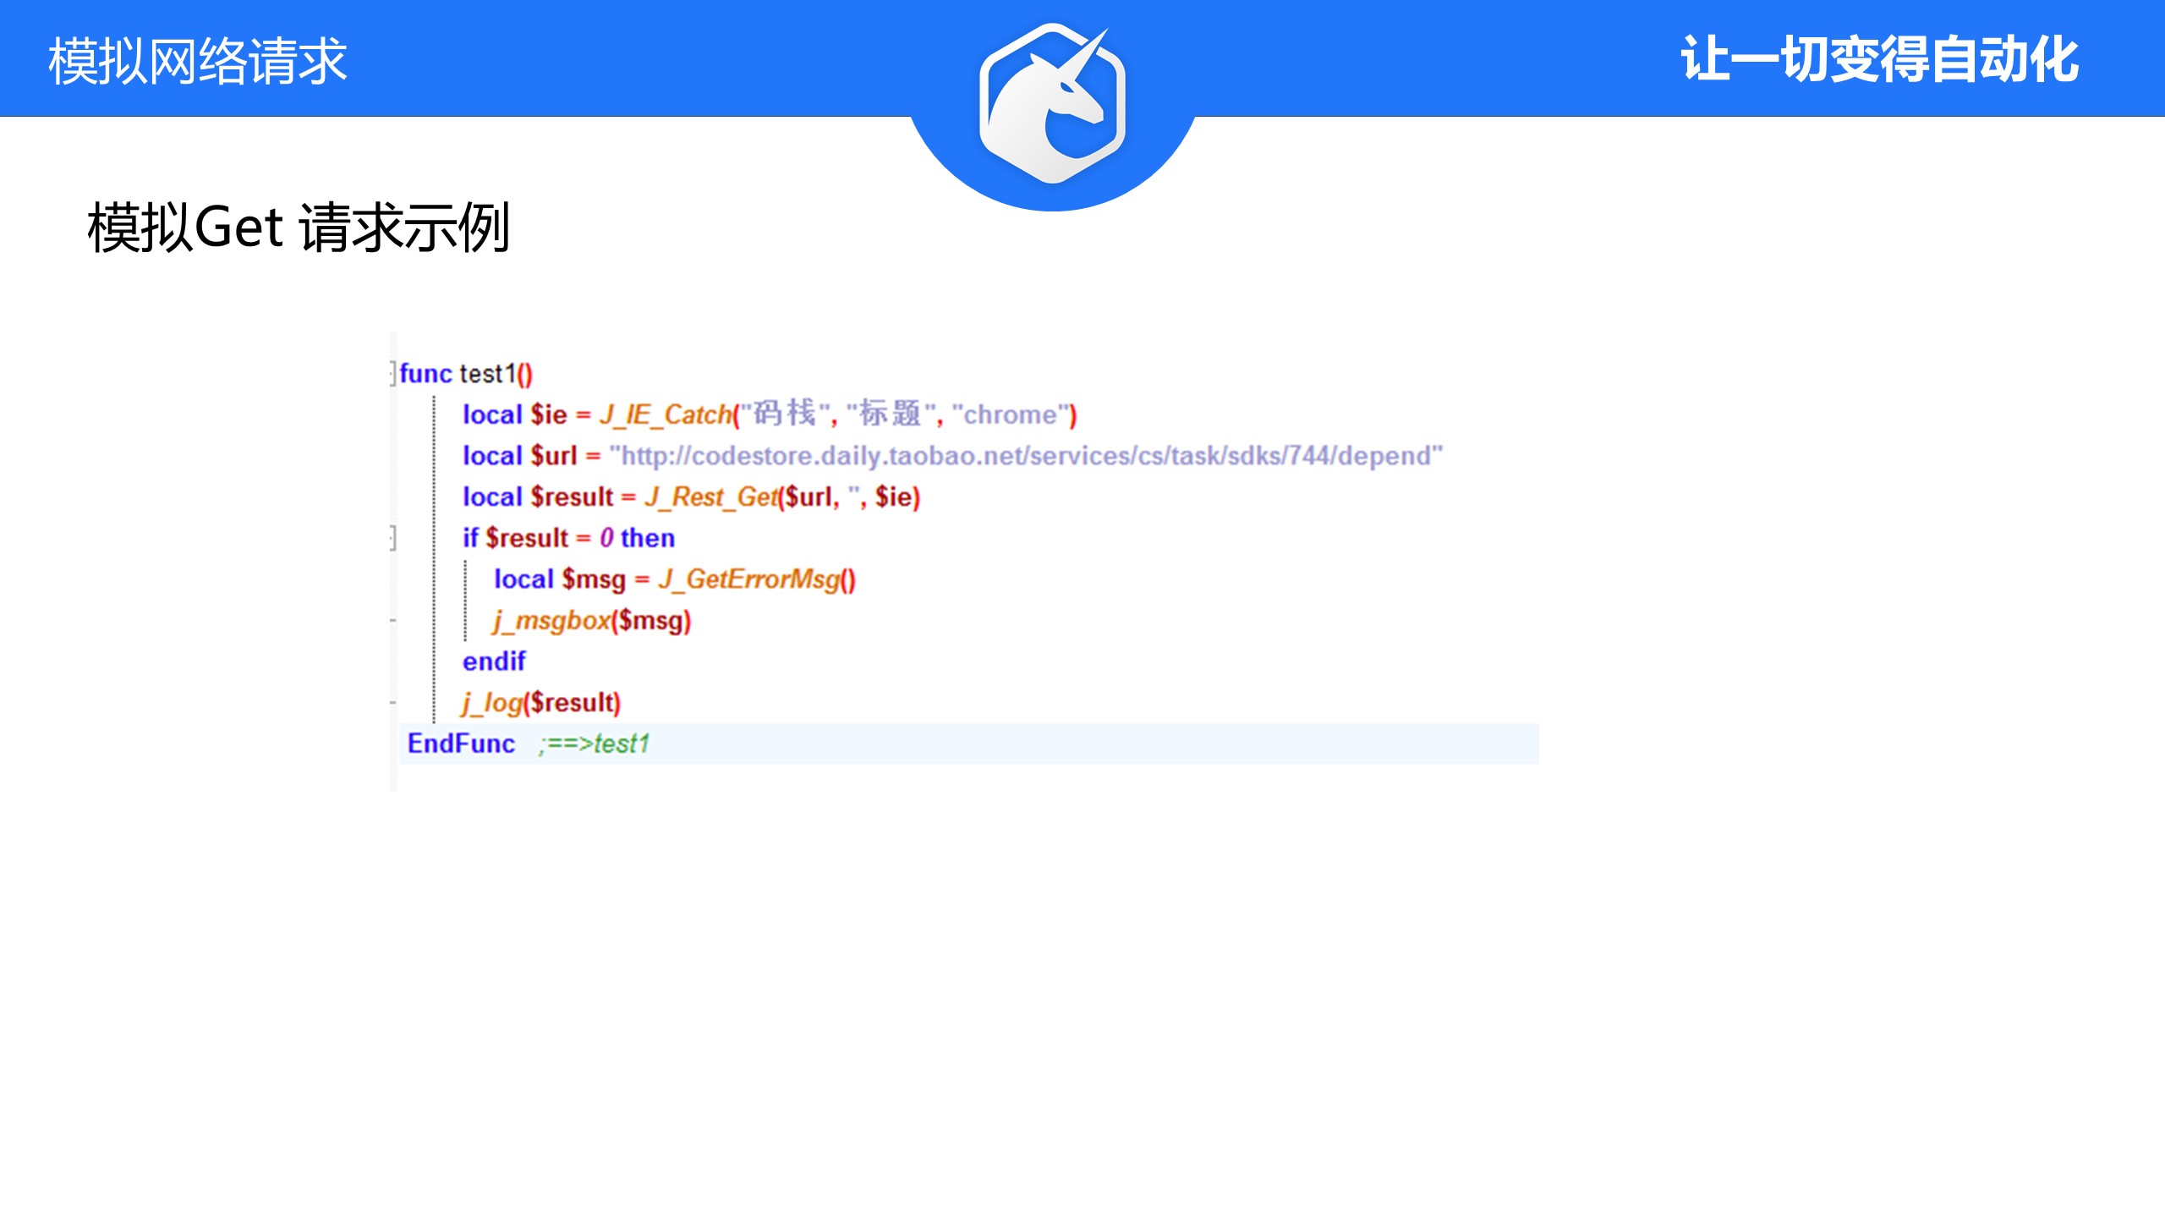Click the 模拟Get 请求示例 heading
This screenshot has width=2165, height=1218.
point(299,228)
